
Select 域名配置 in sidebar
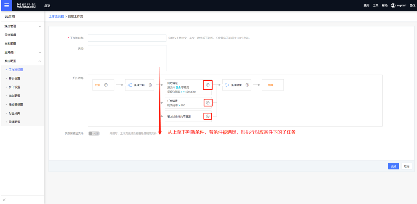click(x=15, y=96)
